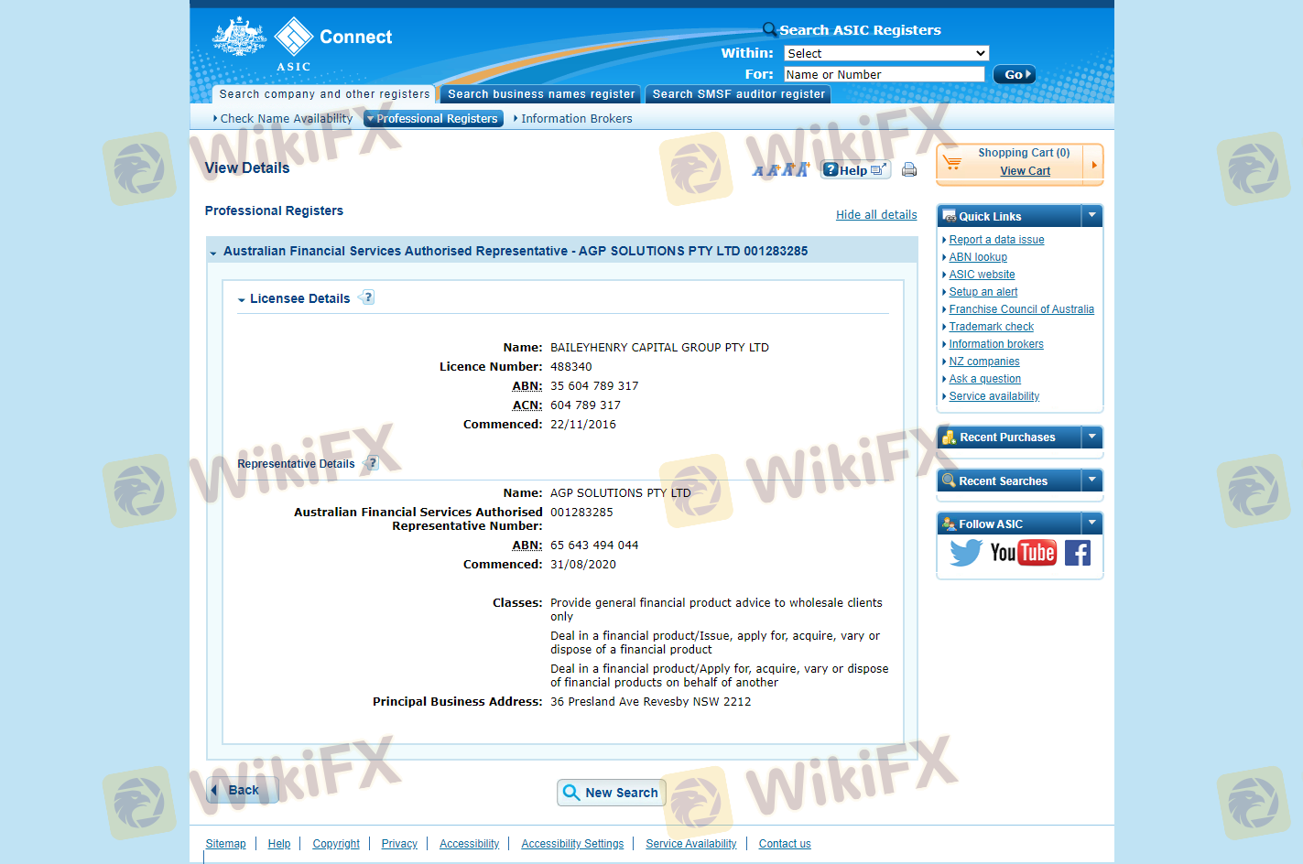Click the New Search button
The width and height of the screenshot is (1303, 864).
point(611,793)
